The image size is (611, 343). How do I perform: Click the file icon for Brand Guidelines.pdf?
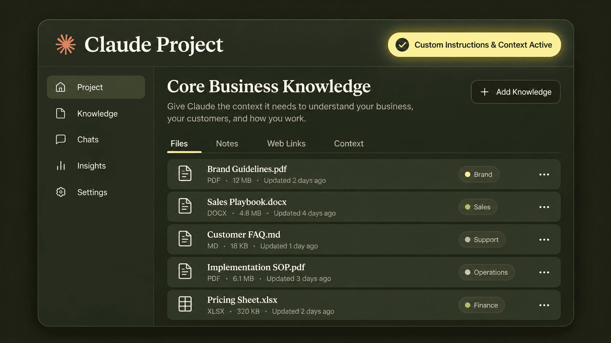tap(185, 174)
